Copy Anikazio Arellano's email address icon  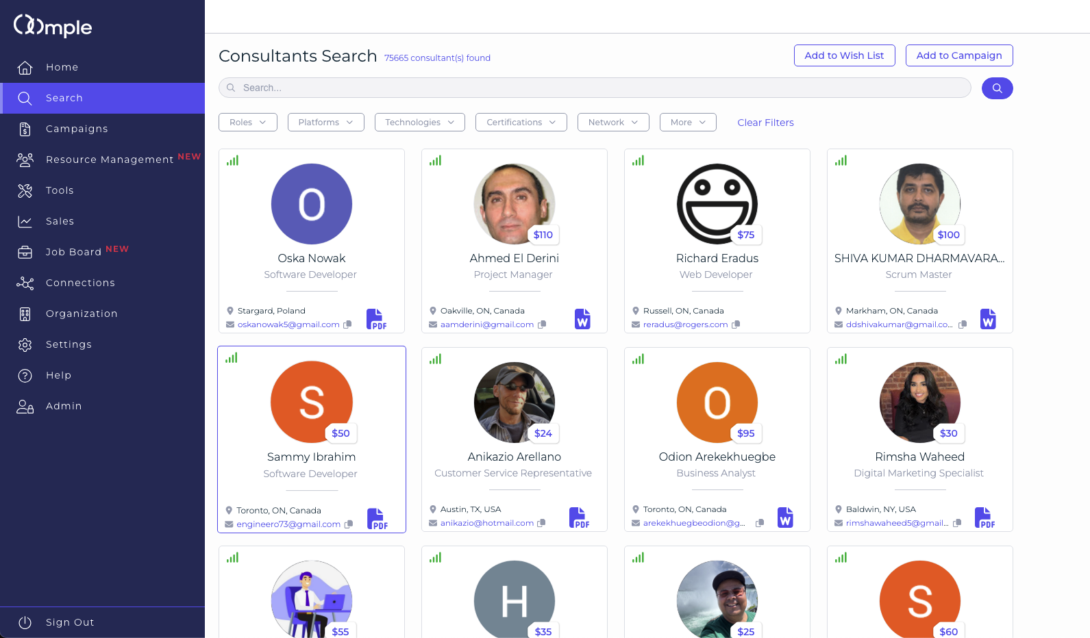point(541,523)
